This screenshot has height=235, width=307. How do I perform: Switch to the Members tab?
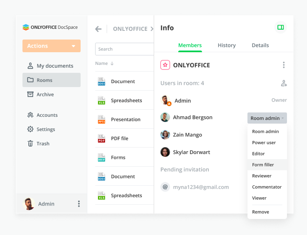tap(190, 45)
